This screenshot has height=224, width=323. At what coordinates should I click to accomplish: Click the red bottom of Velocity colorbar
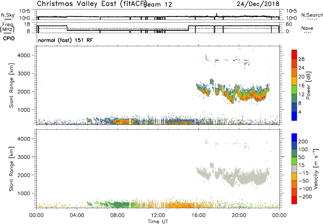294,200
